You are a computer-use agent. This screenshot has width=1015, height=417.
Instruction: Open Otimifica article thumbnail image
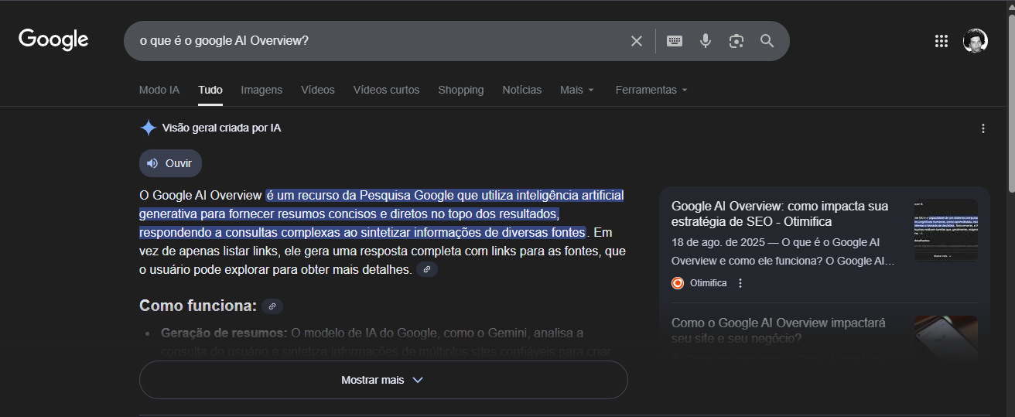pyautogui.click(x=946, y=231)
